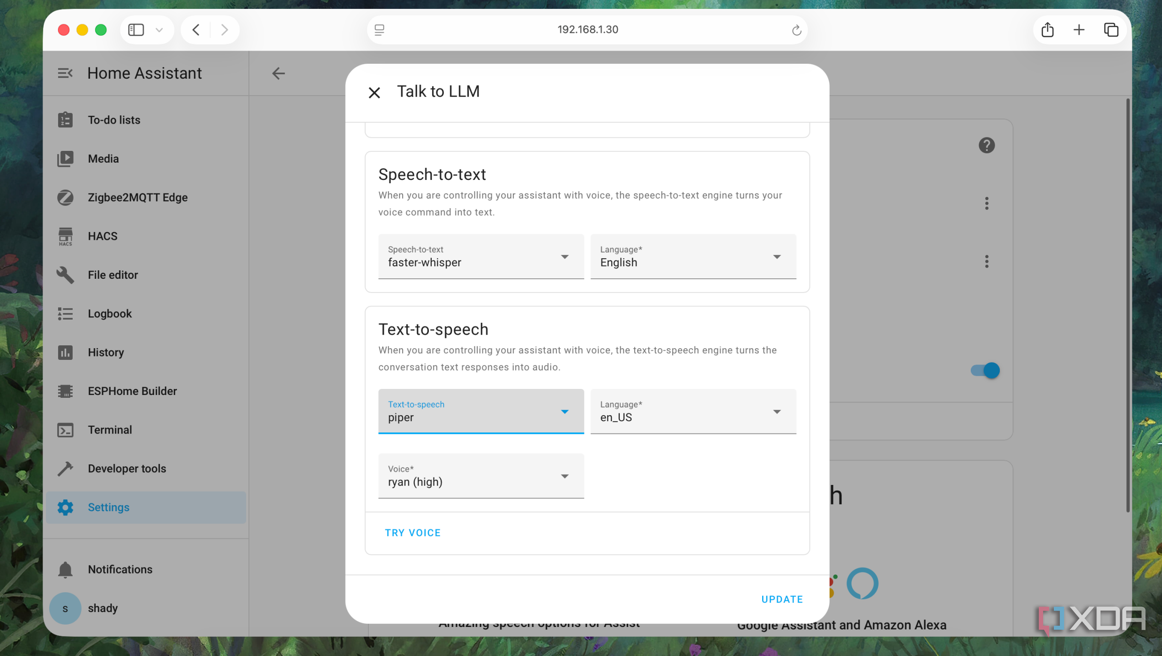Image resolution: width=1162 pixels, height=656 pixels.
Task: Expand Voice dropdown ryan (high)
Action: (x=481, y=476)
